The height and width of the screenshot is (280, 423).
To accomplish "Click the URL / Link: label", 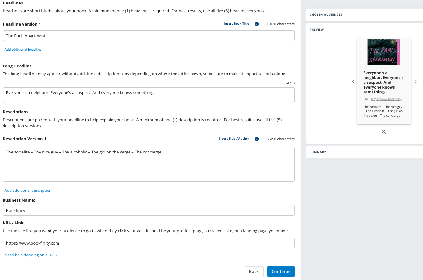I will click(x=14, y=223).
